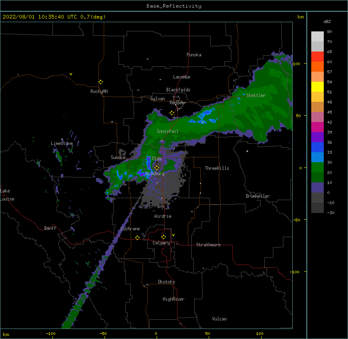Click the RockyMH label
Screen dimensions: 348x339
tap(99, 91)
